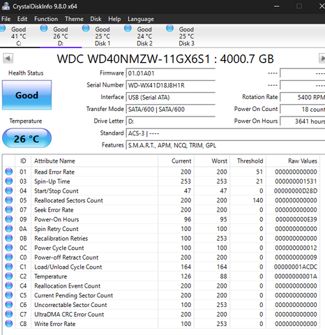Switch to the D: drive tab

coord(61,36)
